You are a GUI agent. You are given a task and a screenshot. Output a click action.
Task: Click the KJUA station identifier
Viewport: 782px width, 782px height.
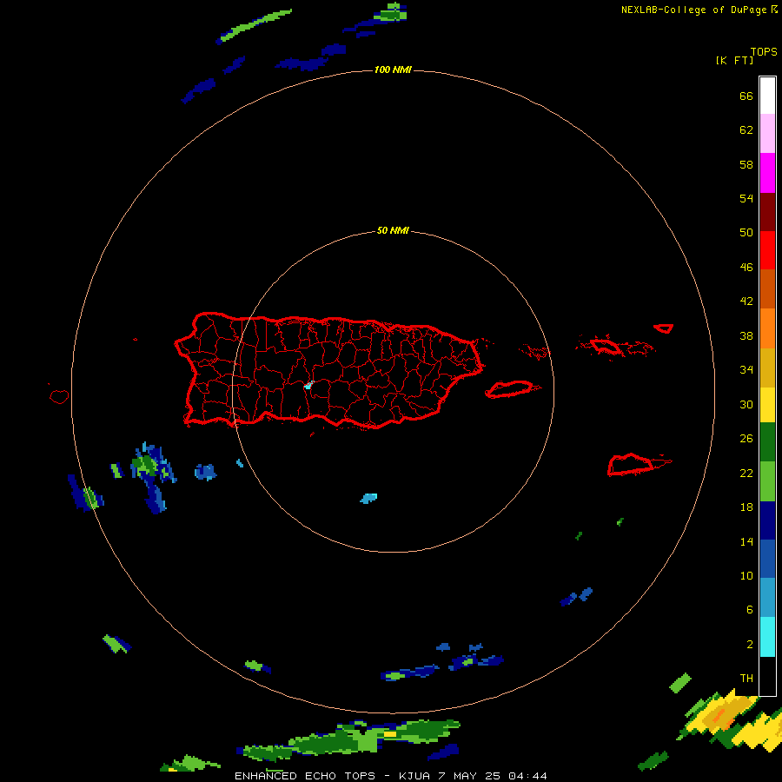coord(414,776)
